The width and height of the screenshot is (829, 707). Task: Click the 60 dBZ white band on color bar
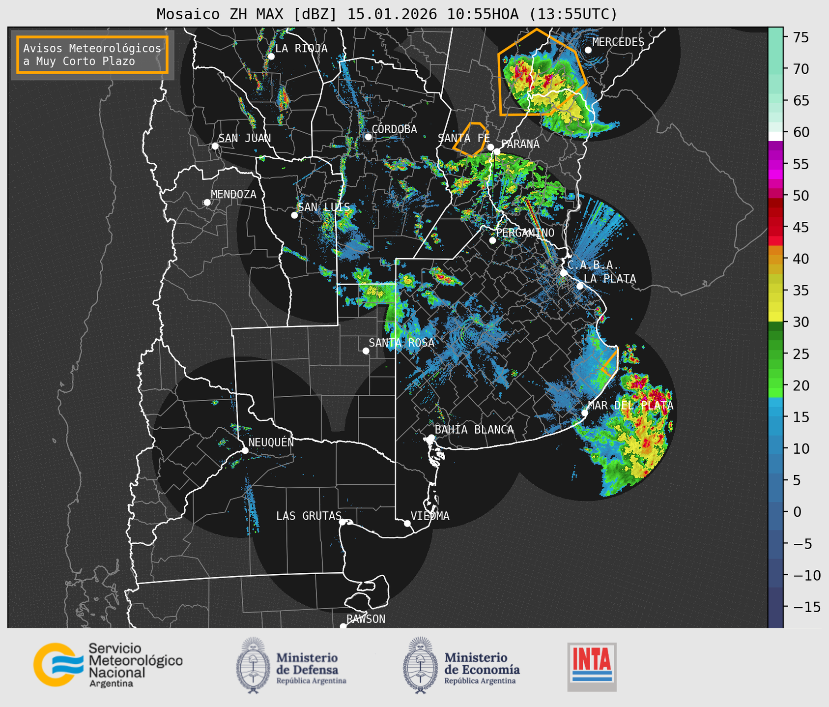click(x=775, y=136)
